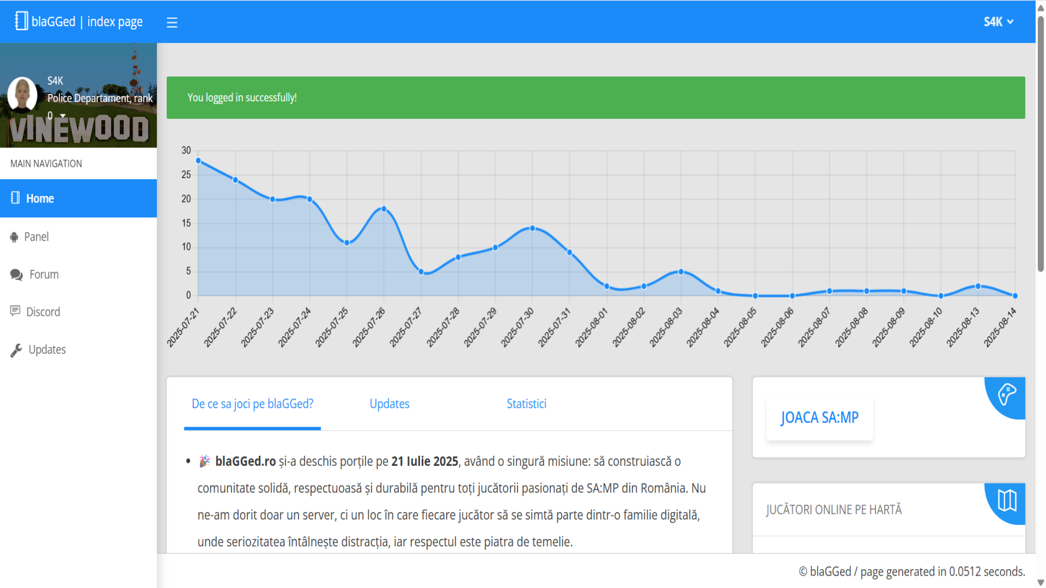The image size is (1046, 588).
Task: Select De ce sa joci pe blaGGed tab
Action: coord(253,404)
